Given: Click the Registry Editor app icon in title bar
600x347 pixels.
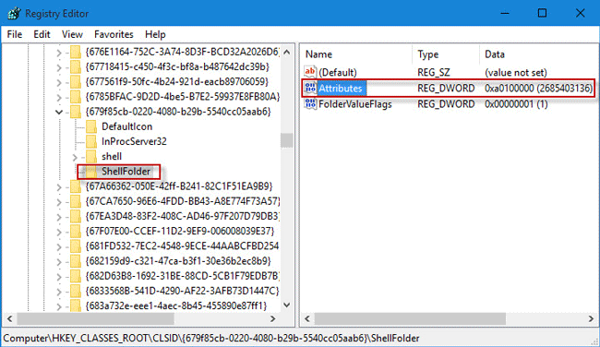Looking at the screenshot, I should [x=14, y=14].
